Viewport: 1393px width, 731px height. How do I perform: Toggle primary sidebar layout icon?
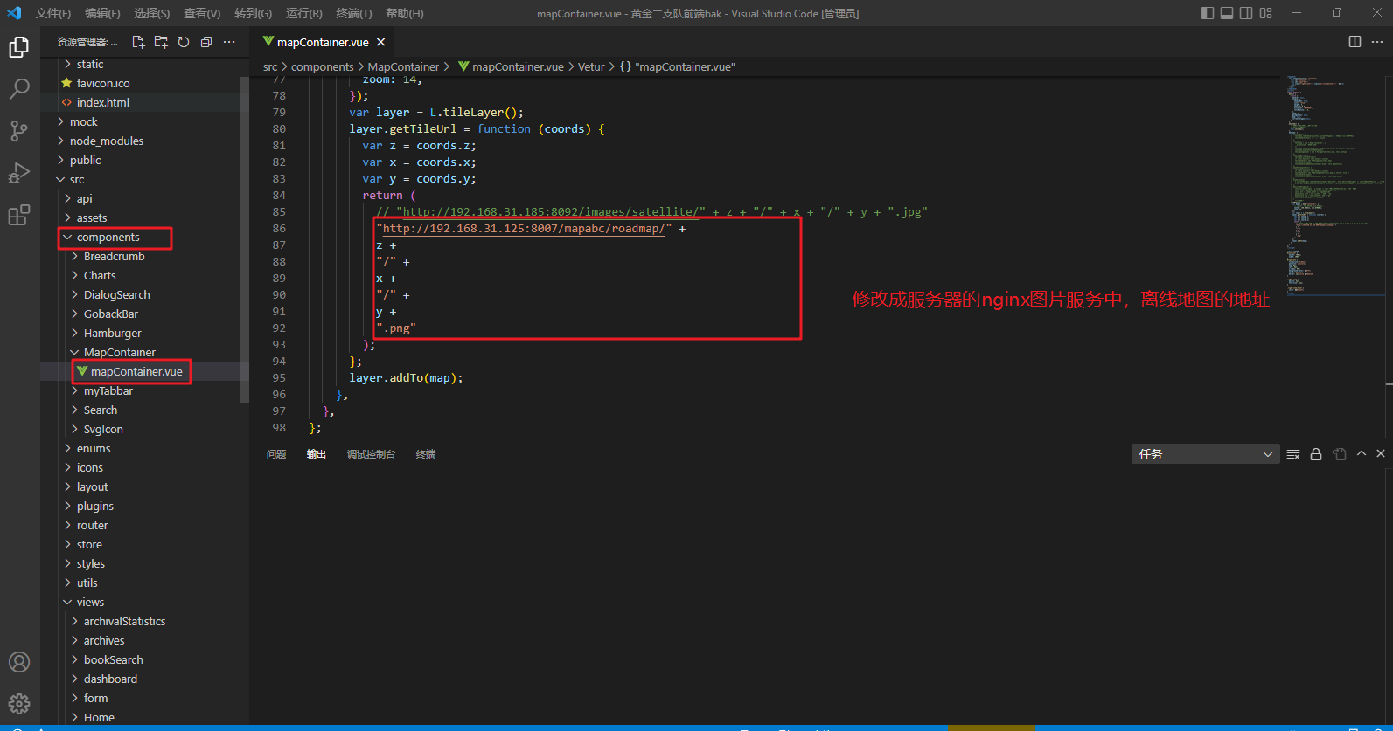1208,13
